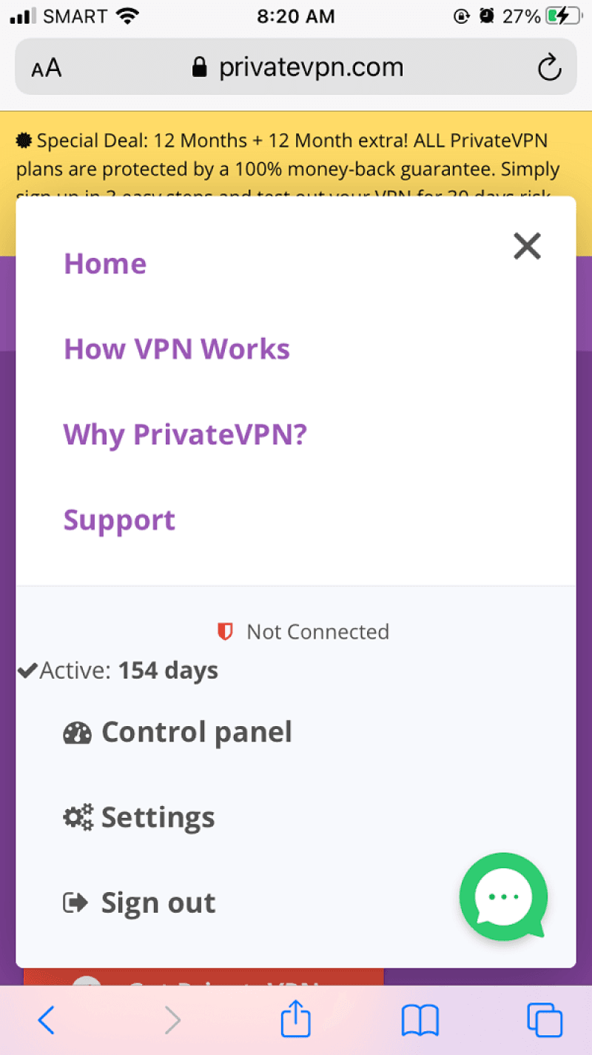Go to Home menu item

[x=105, y=264]
